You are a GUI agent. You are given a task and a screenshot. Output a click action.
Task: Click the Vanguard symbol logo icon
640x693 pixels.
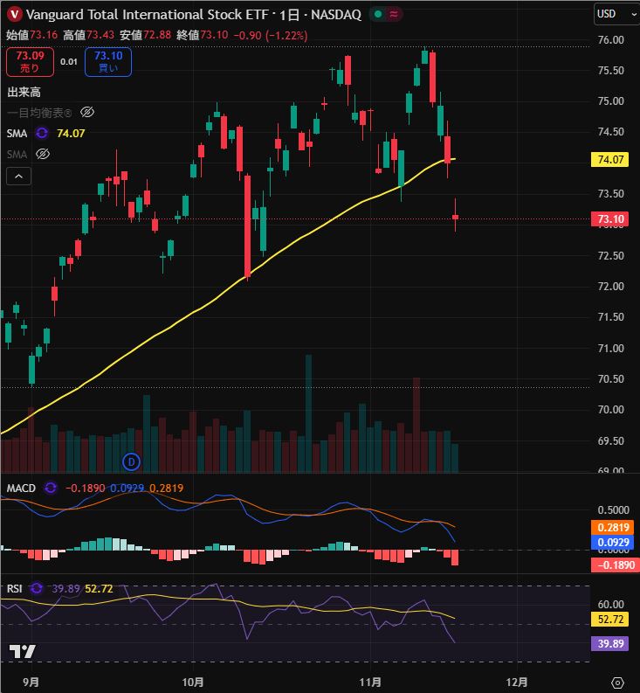(x=14, y=14)
